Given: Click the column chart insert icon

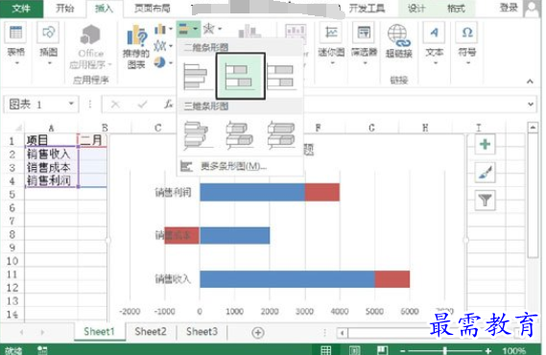Looking at the screenshot, I should tap(160, 29).
